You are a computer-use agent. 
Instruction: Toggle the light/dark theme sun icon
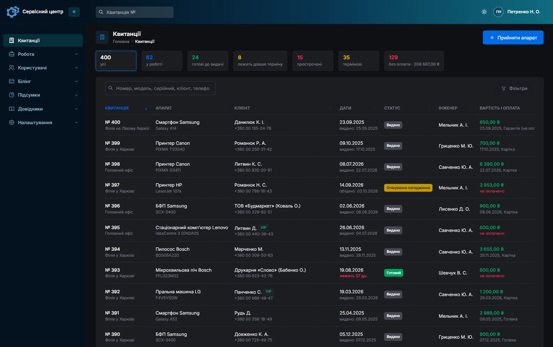[x=484, y=12]
